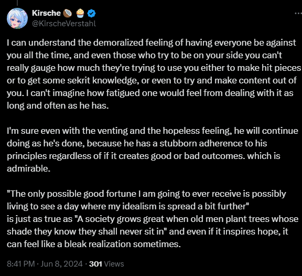Open Kirsche's profile avatar picture
Viewport: 302px width, 276px height.
click(x=17, y=18)
